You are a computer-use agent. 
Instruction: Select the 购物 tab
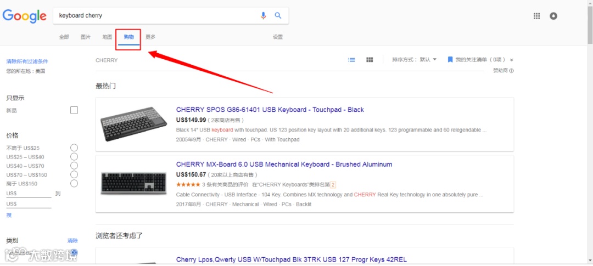pyautogui.click(x=128, y=37)
